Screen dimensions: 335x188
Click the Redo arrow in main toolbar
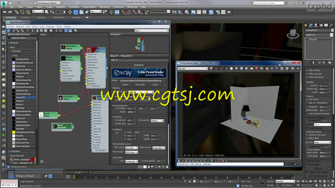10,12
